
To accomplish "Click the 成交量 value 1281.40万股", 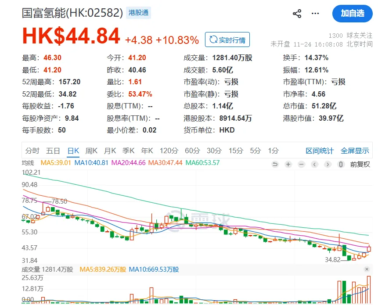I will (232, 58).
